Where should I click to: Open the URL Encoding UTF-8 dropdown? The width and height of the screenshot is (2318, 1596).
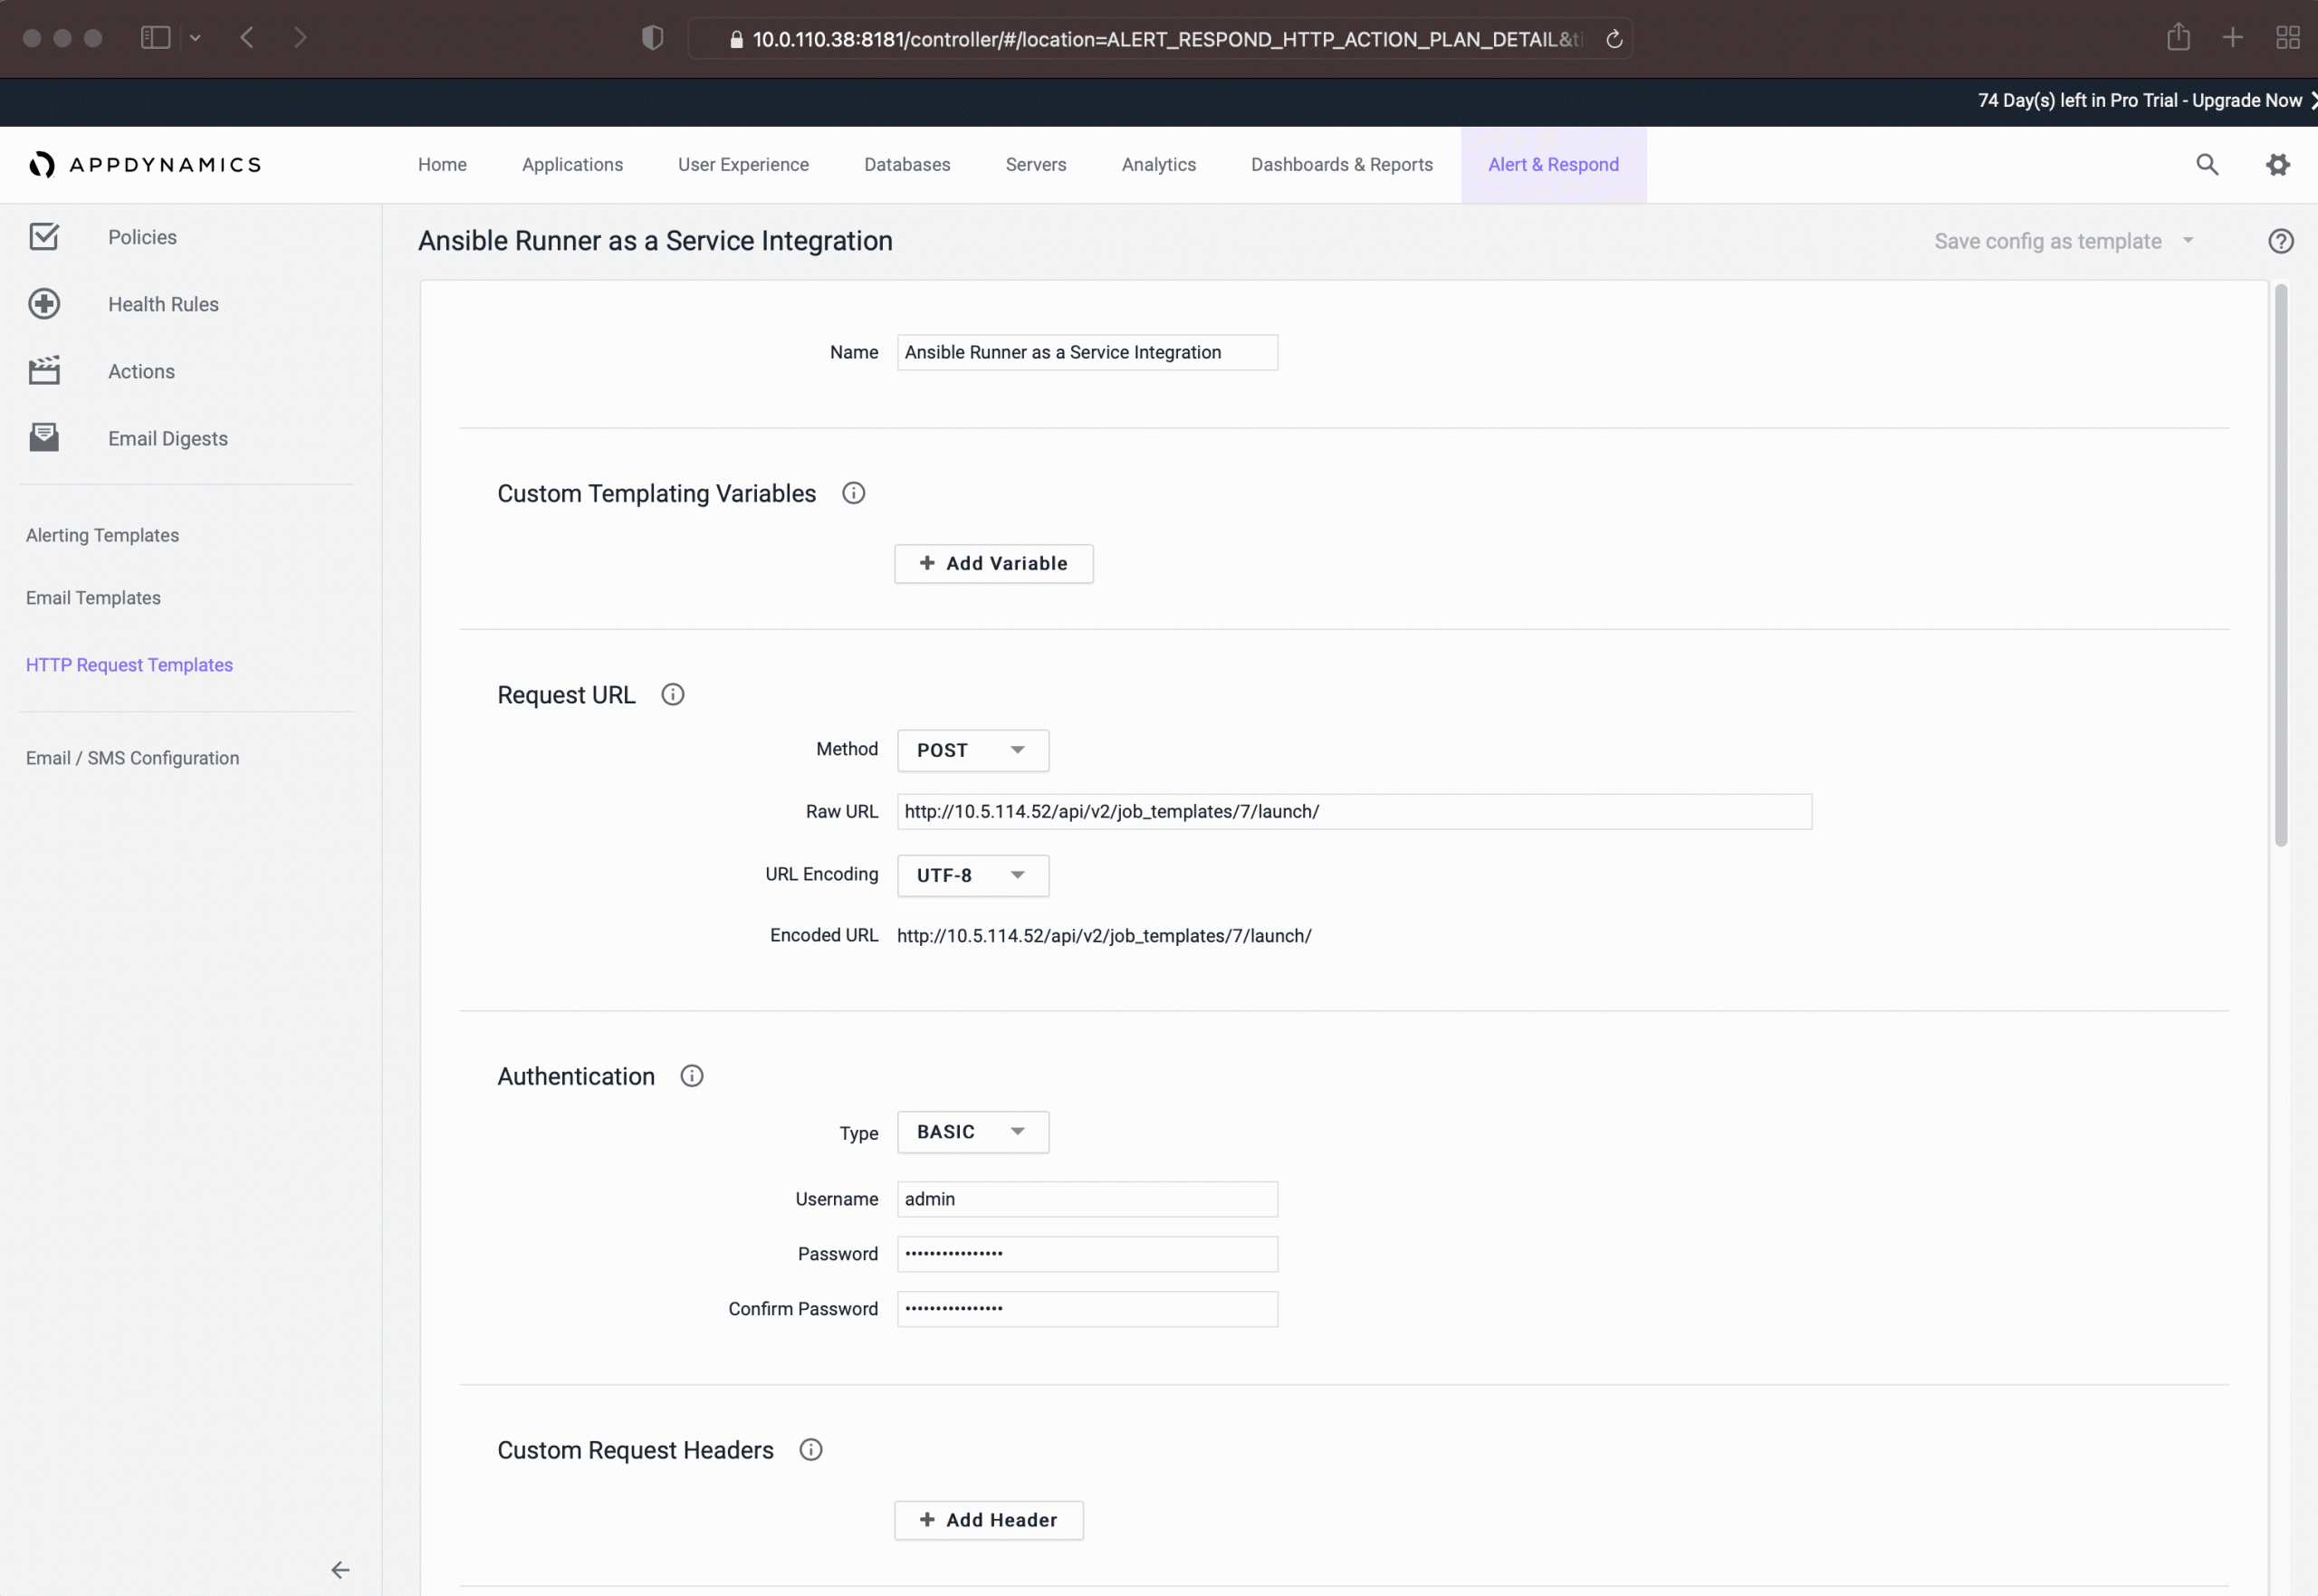pos(972,875)
